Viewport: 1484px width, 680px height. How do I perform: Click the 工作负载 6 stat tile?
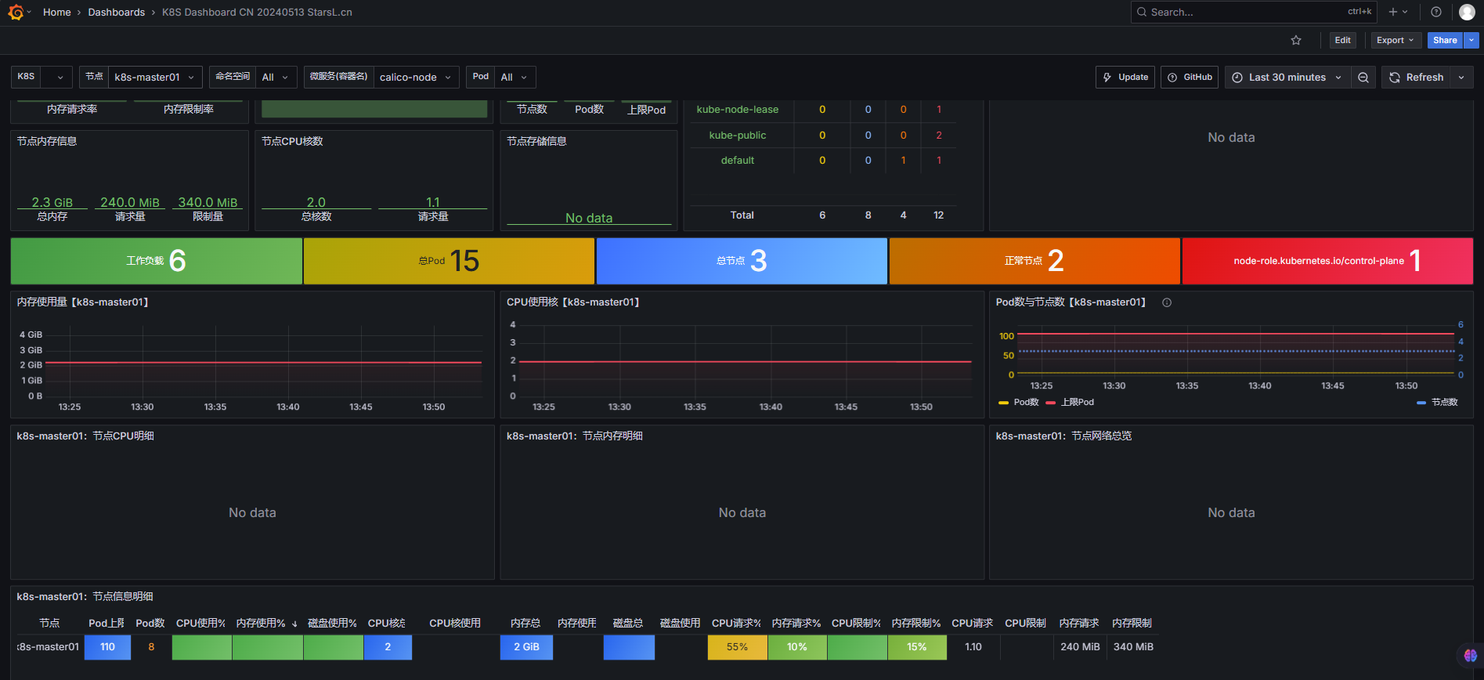(157, 261)
